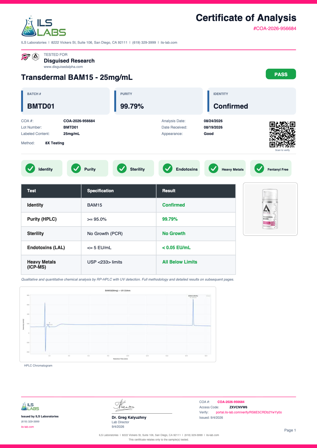Click the ILS Labs logo at top
This screenshot has height=448, width=317.
coord(43,26)
